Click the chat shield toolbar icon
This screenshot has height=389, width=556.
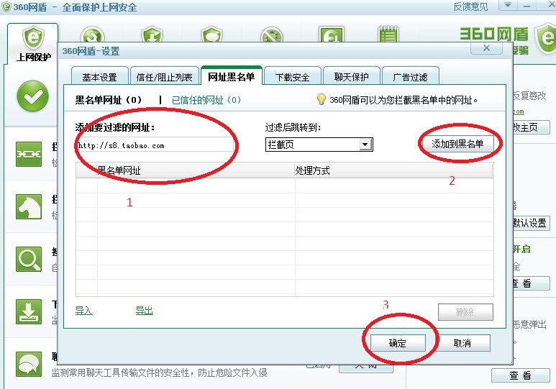tap(211, 35)
